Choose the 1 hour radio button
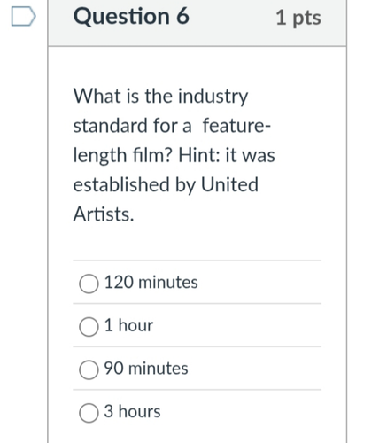The height and width of the screenshot is (443, 387). point(89,327)
